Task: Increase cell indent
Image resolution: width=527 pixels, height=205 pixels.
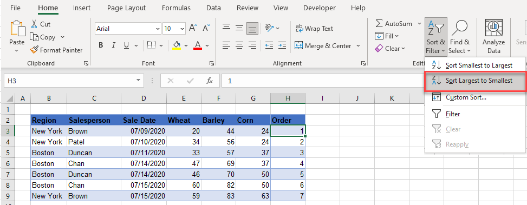Action: [282, 45]
